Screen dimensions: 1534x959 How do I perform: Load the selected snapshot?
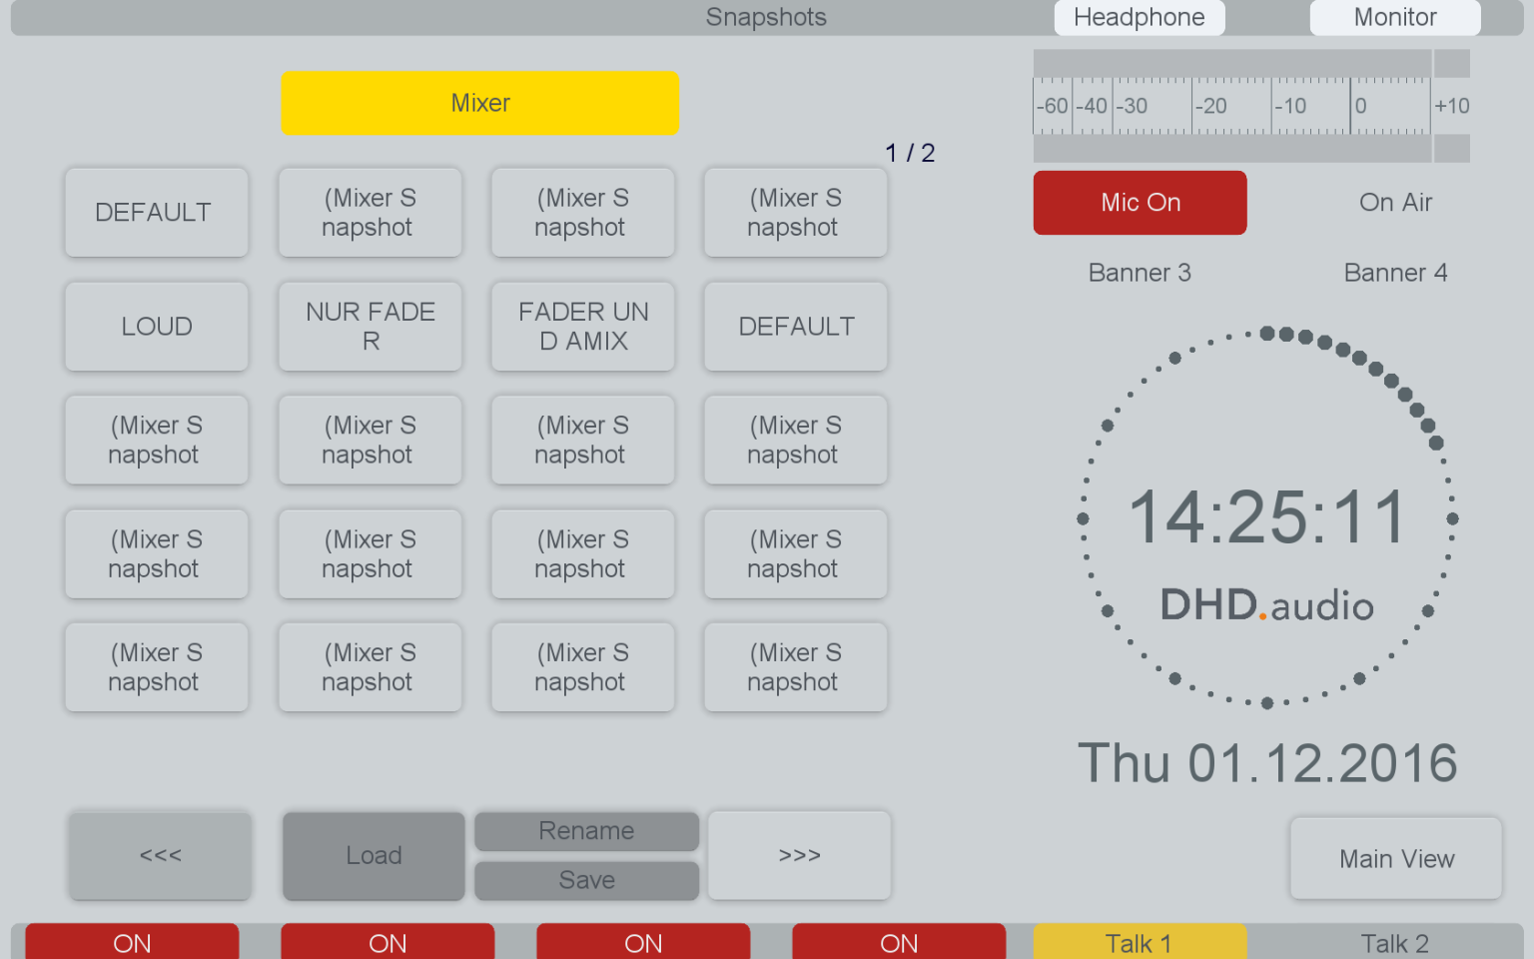coord(373,856)
